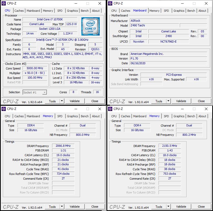This screenshot has height=211, width=213.
Task: Click the 'NCT6796D-E' LPCIO value
Action: coord(169,42)
